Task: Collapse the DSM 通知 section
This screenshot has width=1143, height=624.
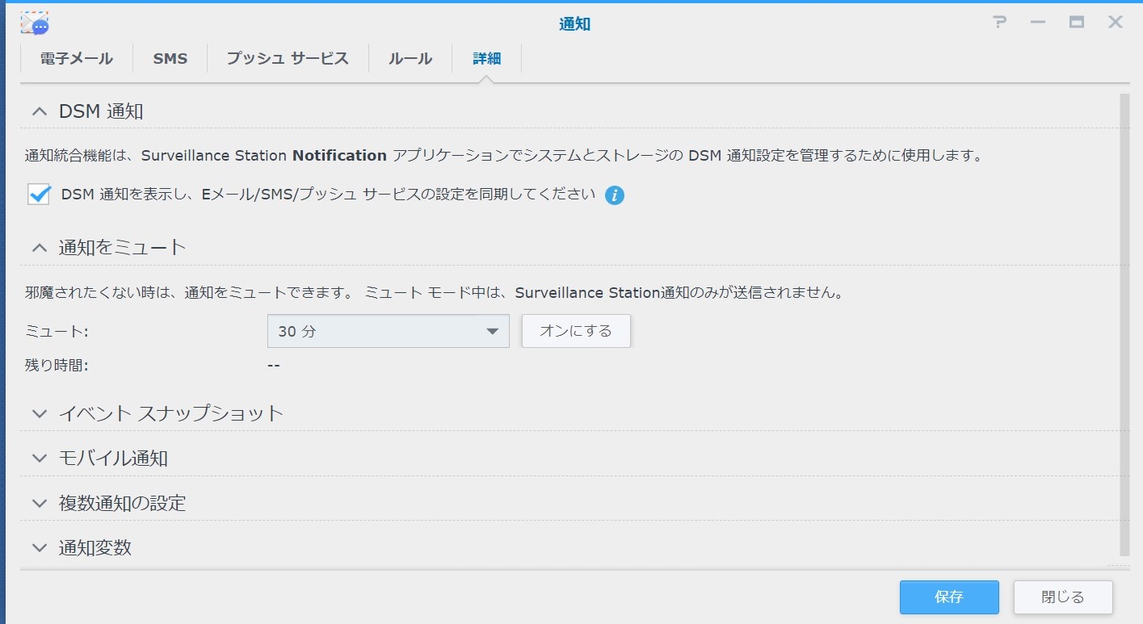Action: click(x=40, y=111)
